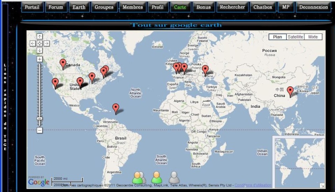Screen dimensions: 335x192
Task: Open the Groupes page
Action: click(x=104, y=7)
